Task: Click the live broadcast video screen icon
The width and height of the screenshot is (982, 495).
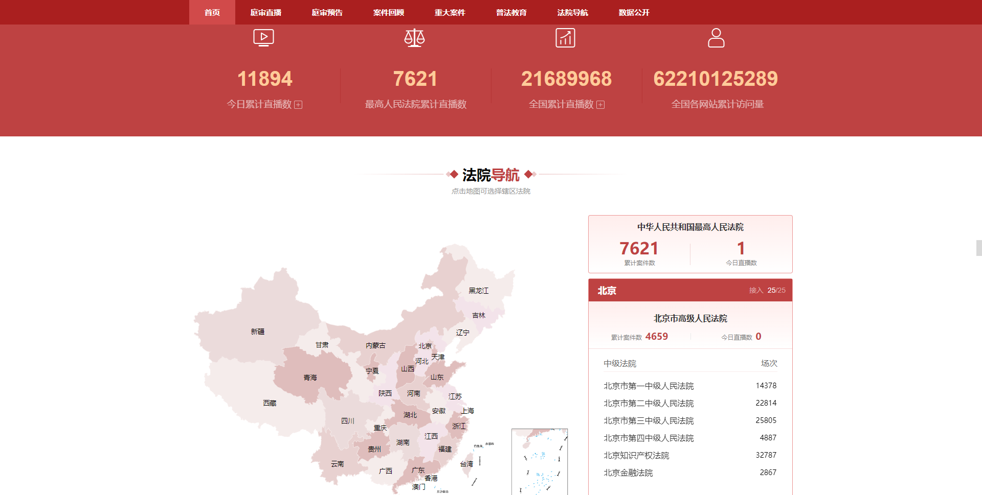Action: tap(263, 38)
